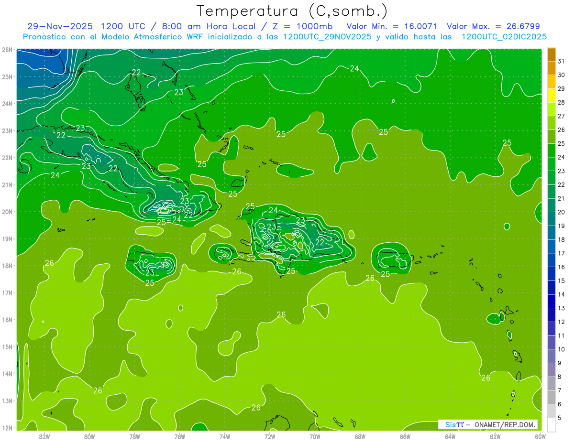Click the colorbar scale label "21"

pyautogui.click(x=562, y=198)
